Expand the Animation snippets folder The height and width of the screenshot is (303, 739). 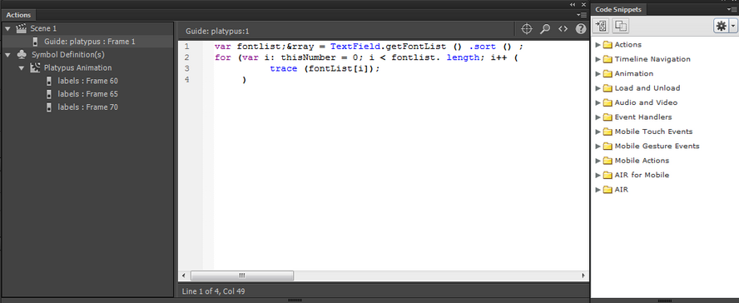tap(598, 74)
